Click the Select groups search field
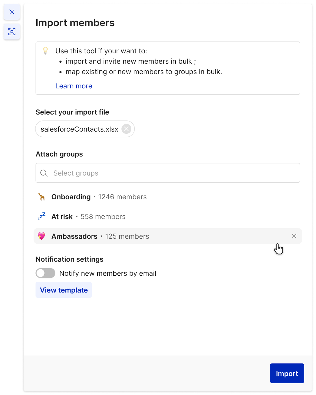The width and height of the screenshot is (316, 395). point(168,173)
